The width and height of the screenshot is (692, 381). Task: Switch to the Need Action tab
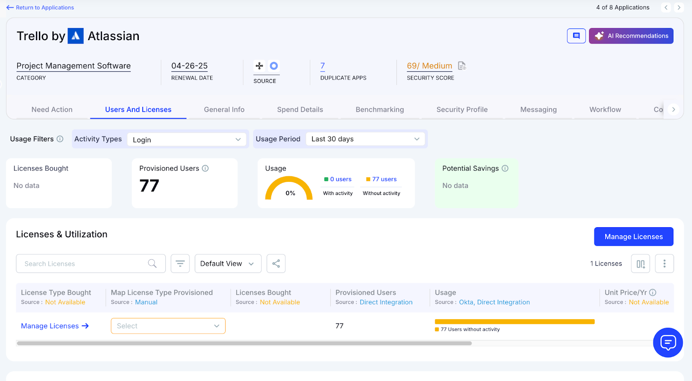tap(52, 110)
